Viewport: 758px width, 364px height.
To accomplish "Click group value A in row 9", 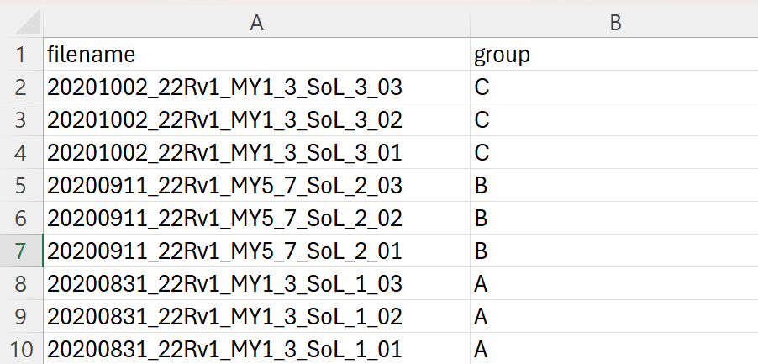I will click(x=613, y=316).
